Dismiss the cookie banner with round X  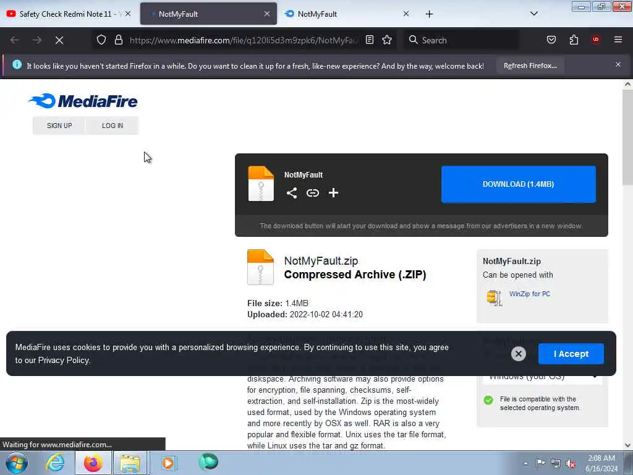(519, 354)
